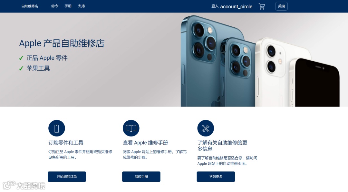Screen dimensions: 348x192
Task: Open the 美国 country selector
Action: point(281,6)
